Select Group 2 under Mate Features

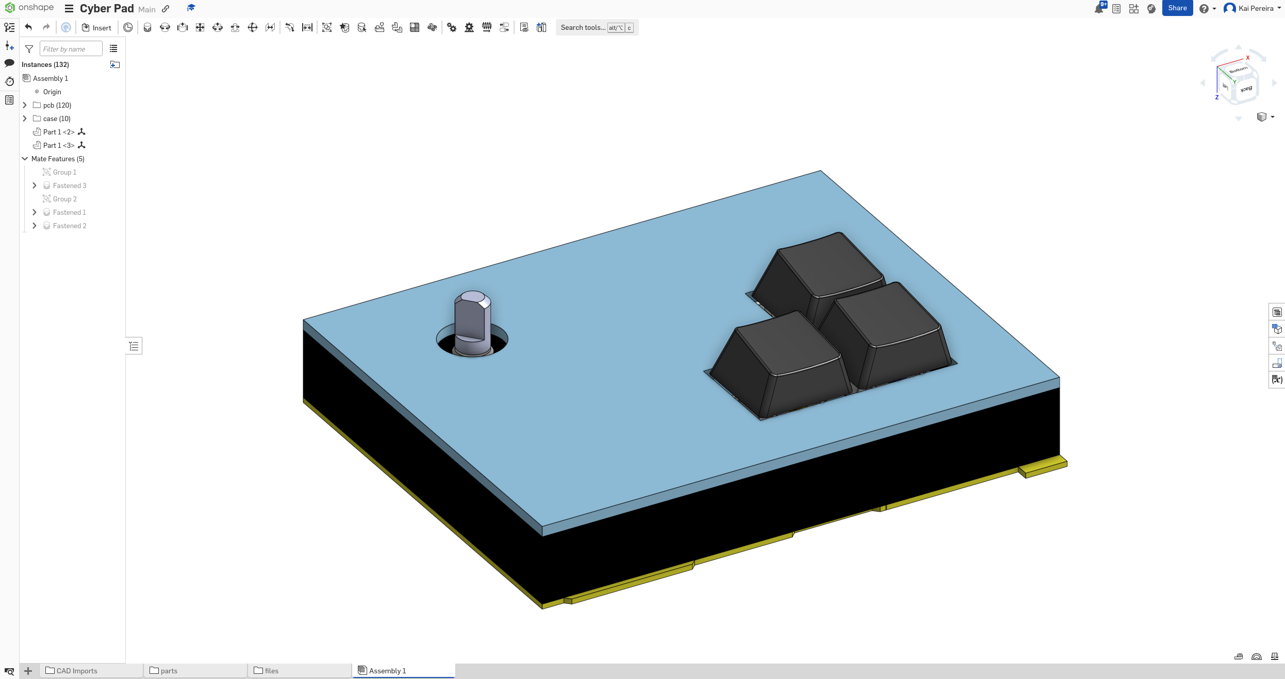coord(64,199)
